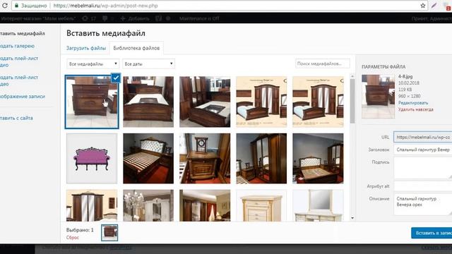Select bottom-row bedroom with red curtains thumbnail

[x=205, y=205]
